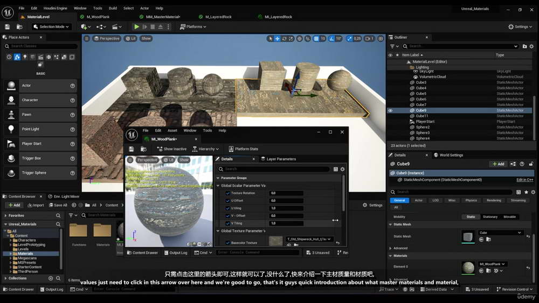539x303 pixels.
Task: Set Mobility to Stationary
Action: pos(490,217)
